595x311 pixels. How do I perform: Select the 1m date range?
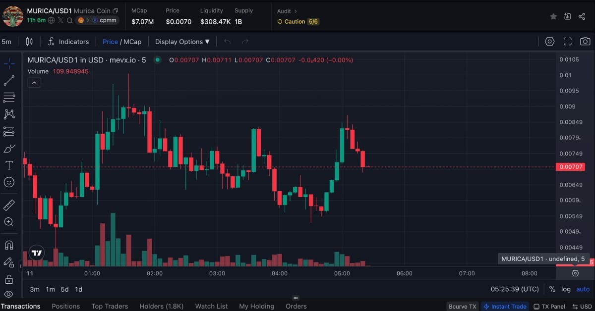50,289
